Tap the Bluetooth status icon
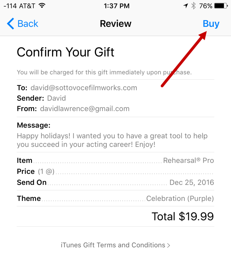 click(193, 6)
